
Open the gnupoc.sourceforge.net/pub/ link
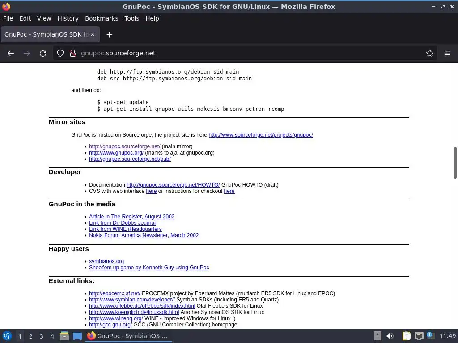coord(130,159)
